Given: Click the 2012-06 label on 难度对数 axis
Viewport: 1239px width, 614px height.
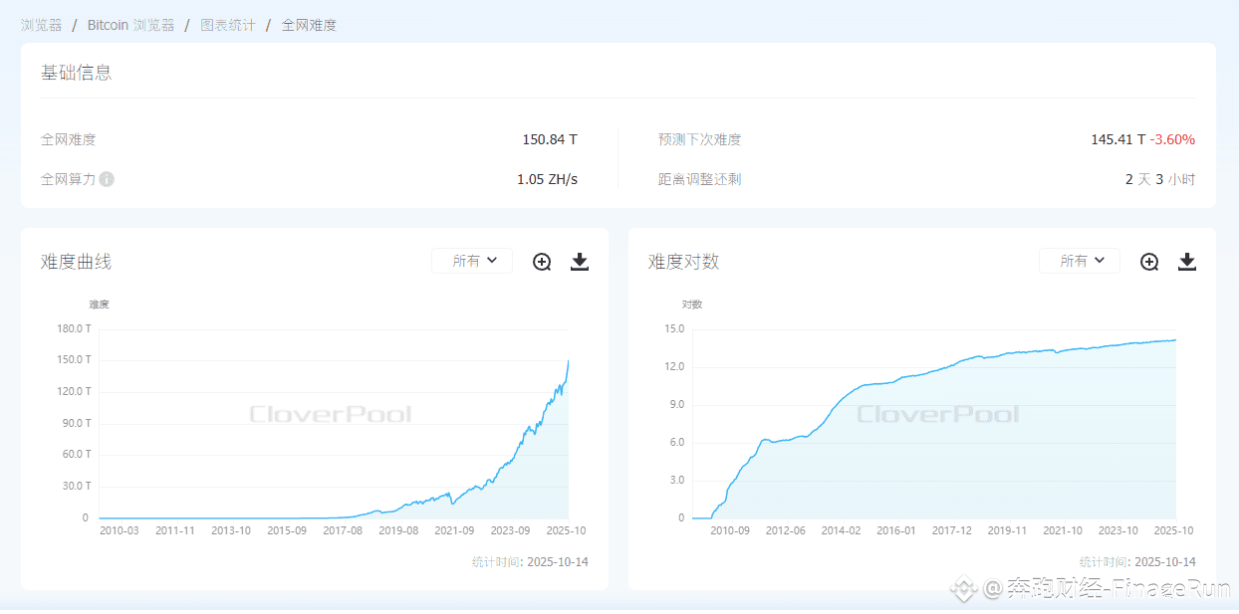Looking at the screenshot, I should (785, 530).
